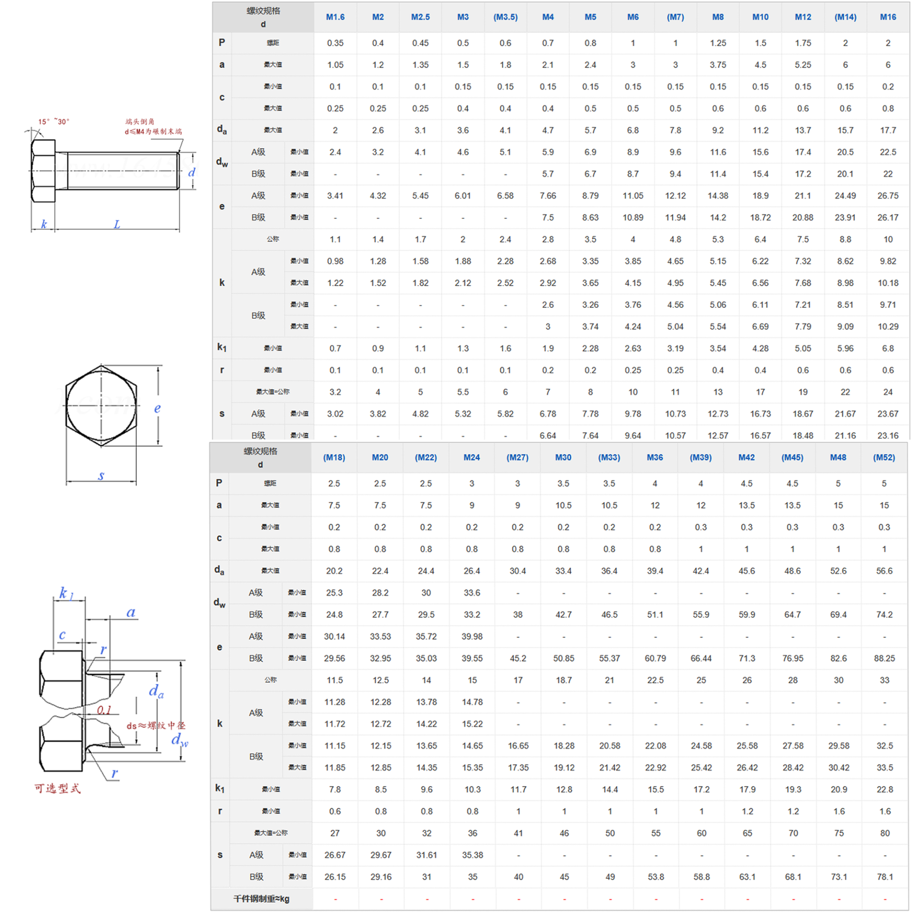
Task: Click the M1.6 thread size column header
Action: [x=335, y=17]
